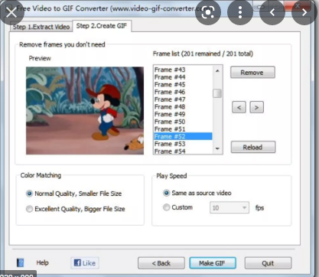Go to the previous image in the viewer

[272, 12]
